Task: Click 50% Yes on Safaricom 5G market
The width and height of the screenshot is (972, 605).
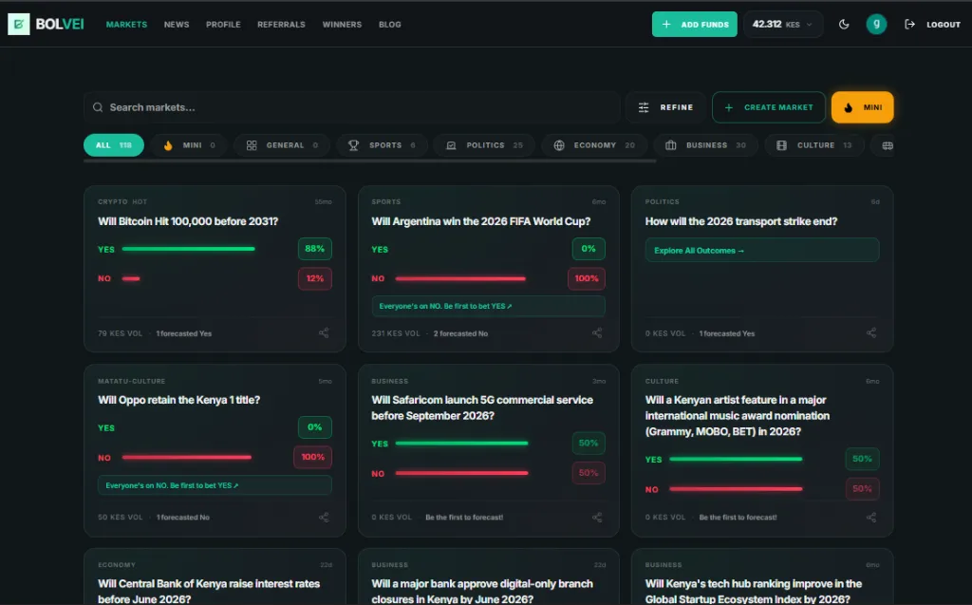Action: [x=589, y=443]
